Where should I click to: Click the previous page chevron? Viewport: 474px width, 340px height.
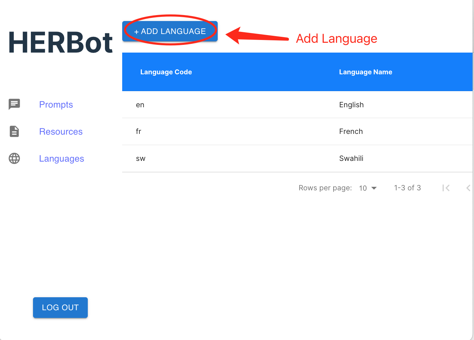(x=468, y=188)
